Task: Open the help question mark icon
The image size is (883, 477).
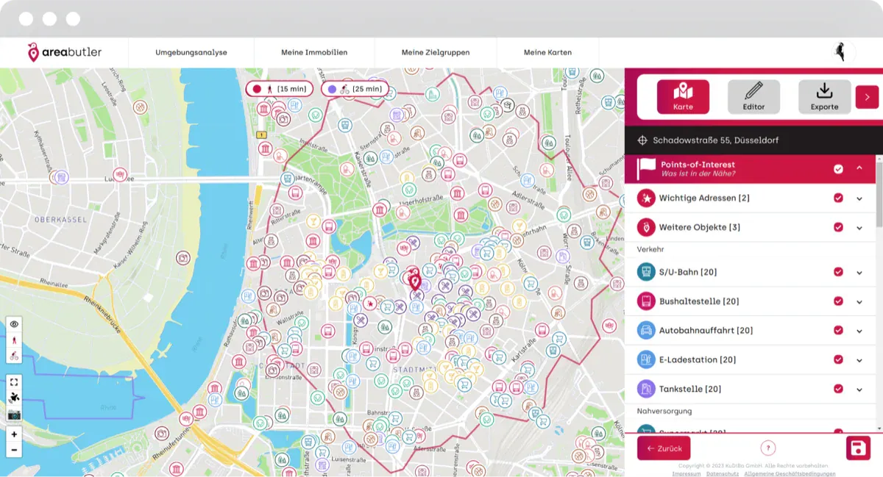Action: (x=768, y=448)
